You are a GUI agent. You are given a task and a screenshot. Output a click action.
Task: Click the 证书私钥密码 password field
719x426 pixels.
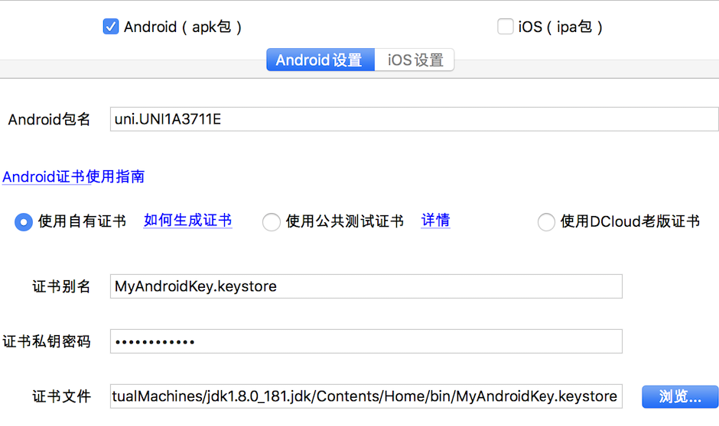pos(366,341)
